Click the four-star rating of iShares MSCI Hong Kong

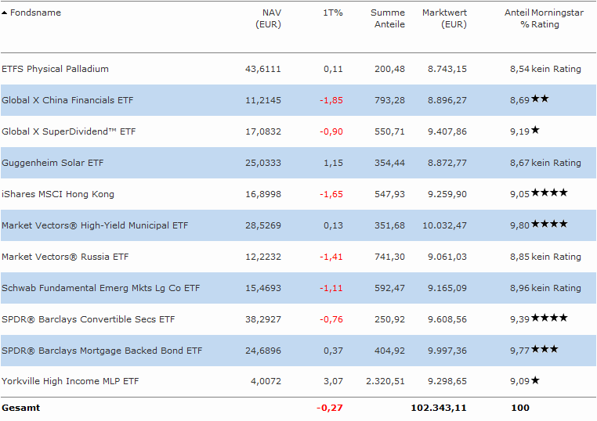point(549,193)
